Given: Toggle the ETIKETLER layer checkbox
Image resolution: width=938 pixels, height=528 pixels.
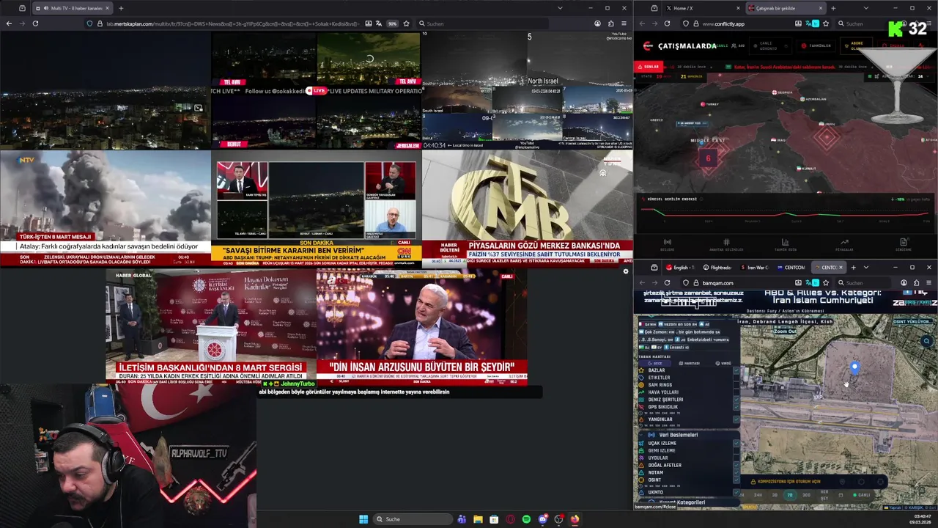Looking at the screenshot, I should click(736, 378).
